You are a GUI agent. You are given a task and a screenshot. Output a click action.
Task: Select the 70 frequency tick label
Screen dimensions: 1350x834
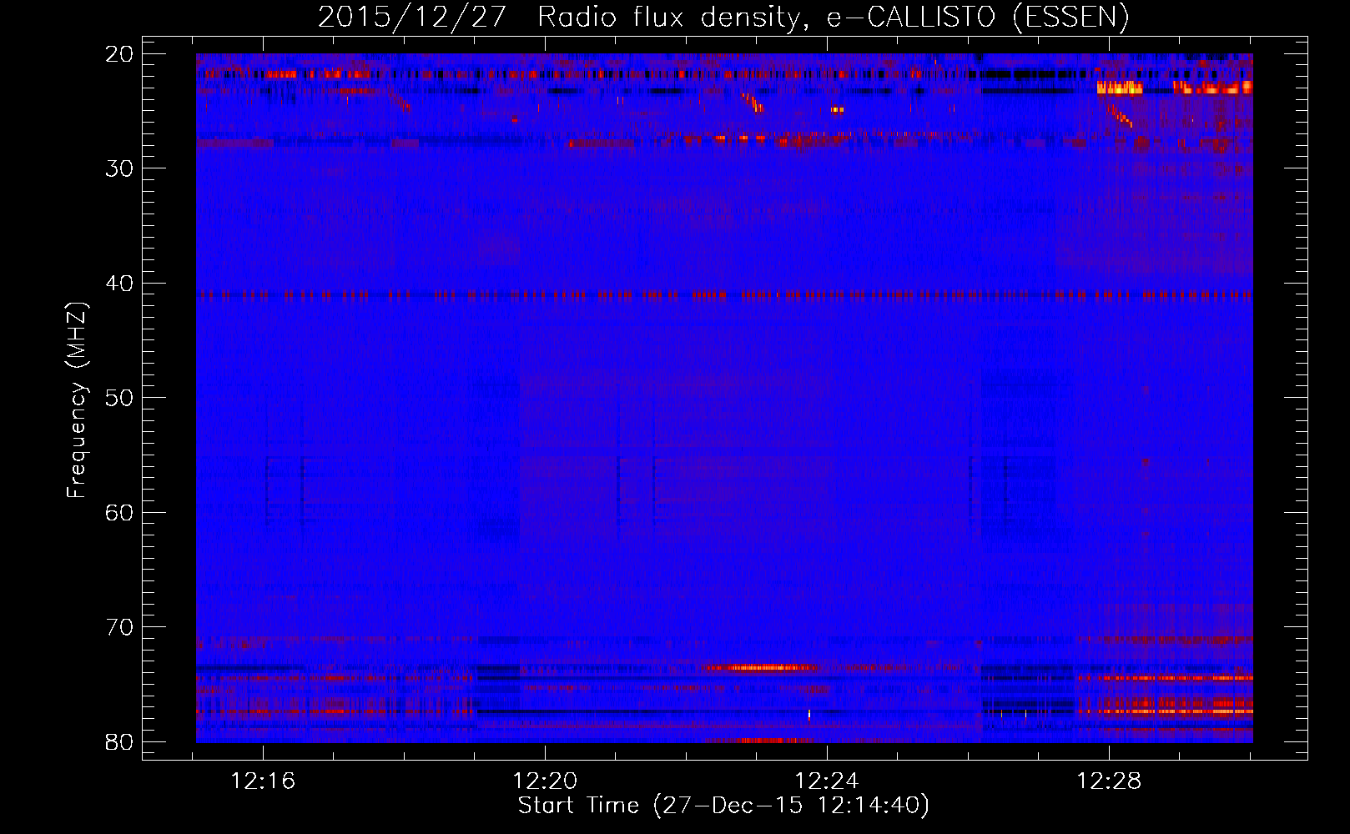[x=120, y=627]
